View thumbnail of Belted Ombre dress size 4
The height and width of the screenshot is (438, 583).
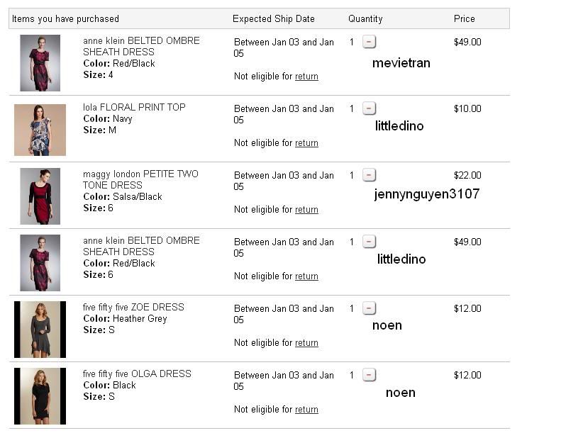point(40,63)
